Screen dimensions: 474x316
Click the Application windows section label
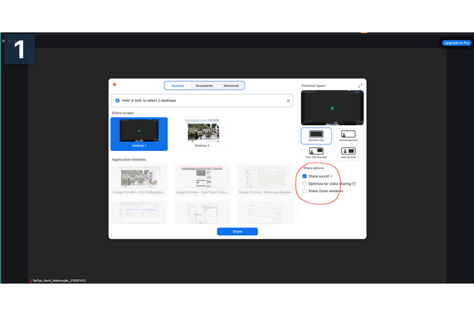(x=129, y=160)
